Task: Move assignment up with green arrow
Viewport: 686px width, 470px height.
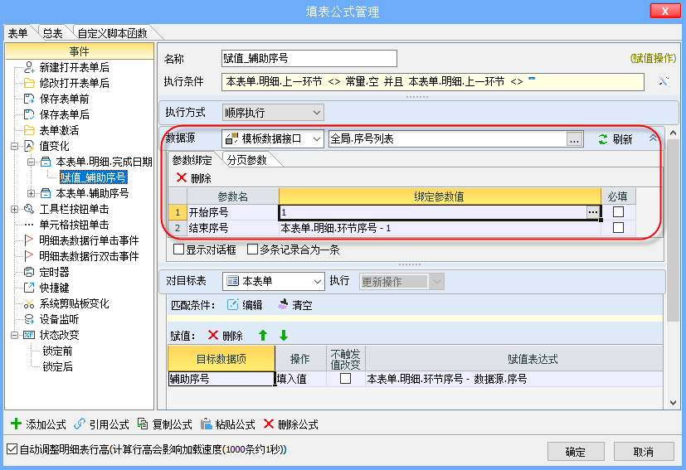Action: coord(263,336)
